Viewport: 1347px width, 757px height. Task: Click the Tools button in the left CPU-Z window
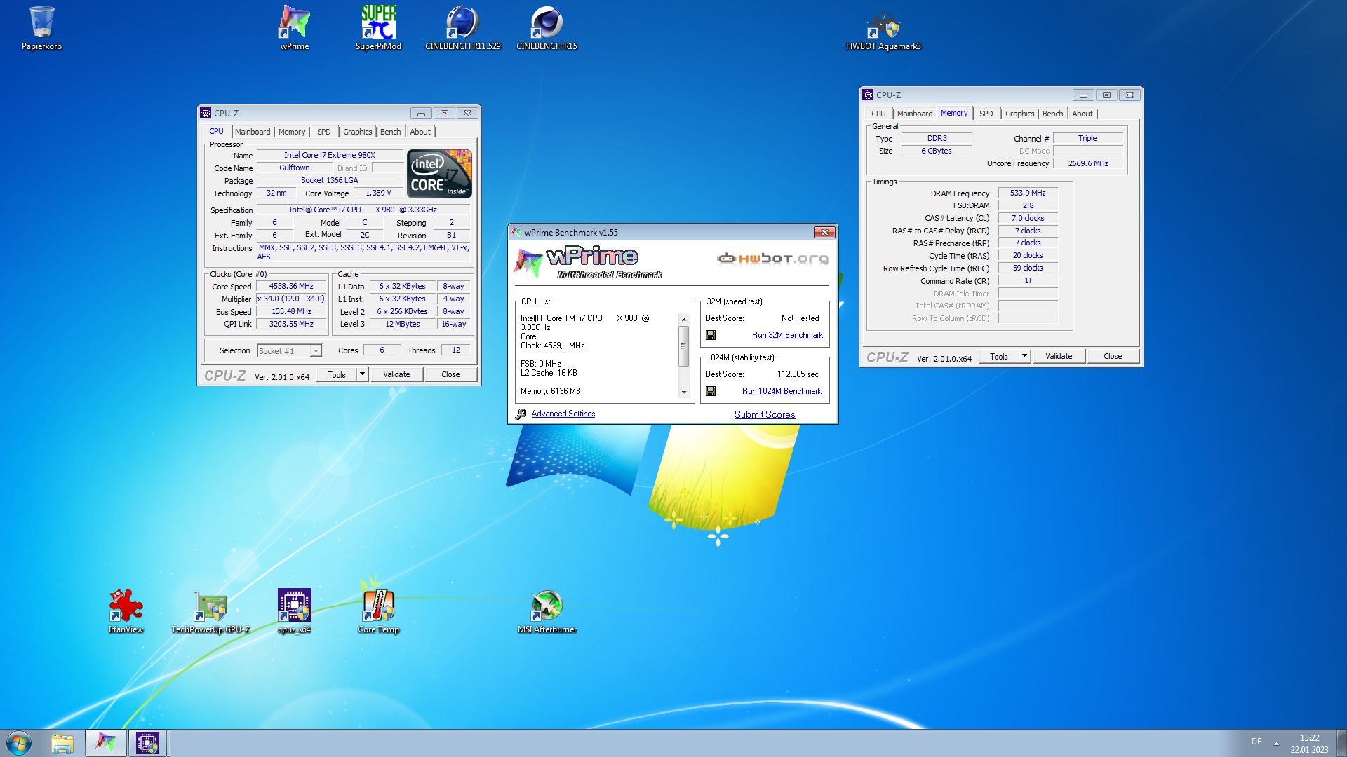click(x=337, y=374)
